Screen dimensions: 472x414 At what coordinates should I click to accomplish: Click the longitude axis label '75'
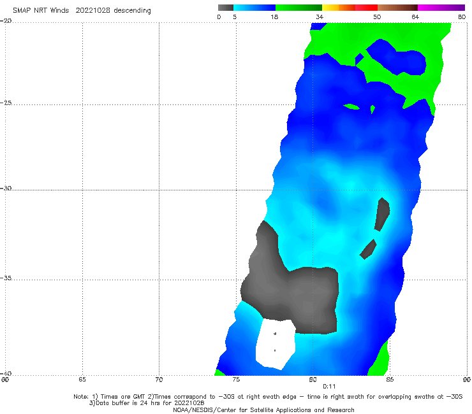pyautogui.click(x=236, y=380)
